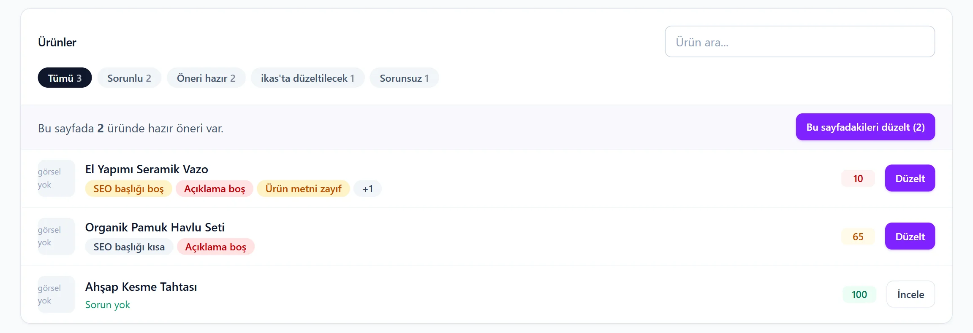Click Düzelt for Organik Pamuk Havlu Seti
Screen dimensions: 973x333
tap(910, 236)
